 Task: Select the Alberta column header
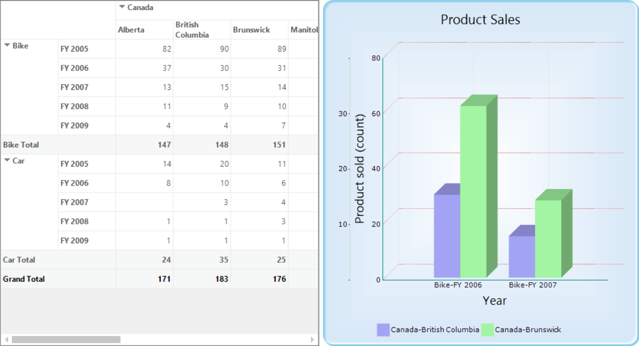pos(145,30)
